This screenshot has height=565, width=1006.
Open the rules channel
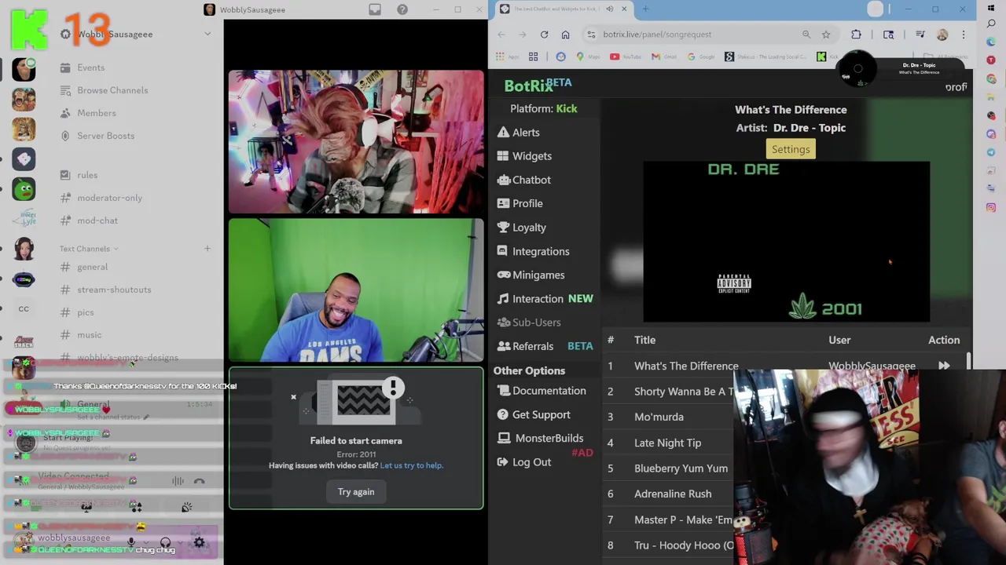[79, 175]
